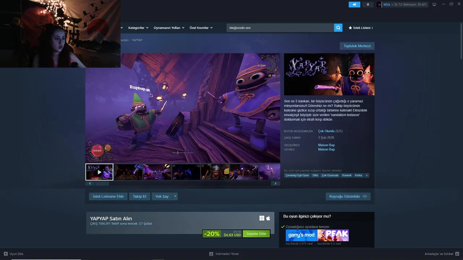Click the main game trailer video
The width and height of the screenshot is (463, 260).
(x=183, y=108)
